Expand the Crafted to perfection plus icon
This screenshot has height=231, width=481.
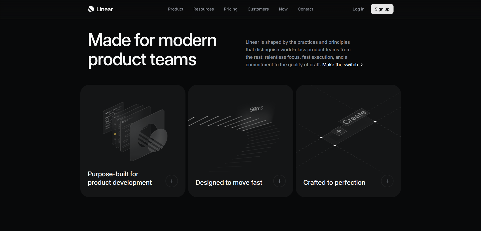point(387,181)
